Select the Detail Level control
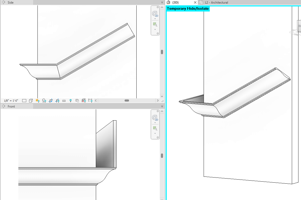 (24, 100)
